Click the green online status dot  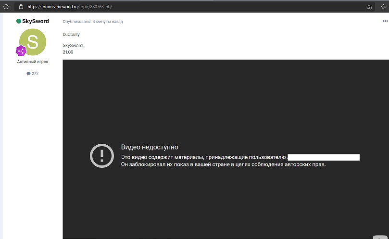tap(19, 21)
